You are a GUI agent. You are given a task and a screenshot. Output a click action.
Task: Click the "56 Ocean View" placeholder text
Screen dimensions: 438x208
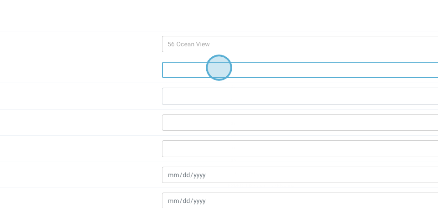pyautogui.click(x=189, y=44)
